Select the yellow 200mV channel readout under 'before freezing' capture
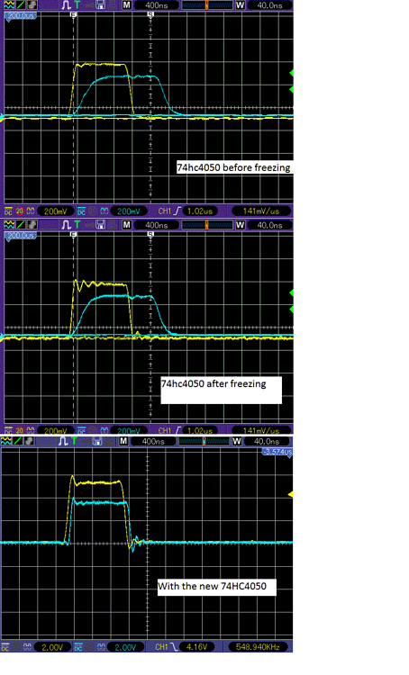The image size is (409, 675). click(x=56, y=211)
